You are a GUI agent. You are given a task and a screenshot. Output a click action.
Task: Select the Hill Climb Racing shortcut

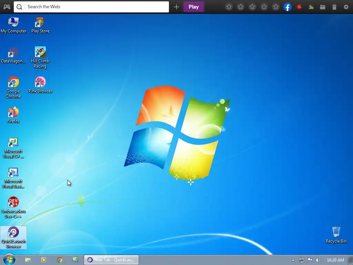40,58
